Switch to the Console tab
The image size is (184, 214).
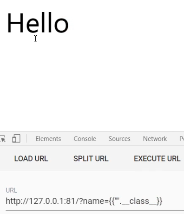(x=85, y=139)
